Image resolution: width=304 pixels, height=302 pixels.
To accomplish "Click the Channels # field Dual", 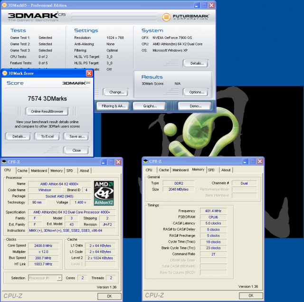I will point(244,183).
